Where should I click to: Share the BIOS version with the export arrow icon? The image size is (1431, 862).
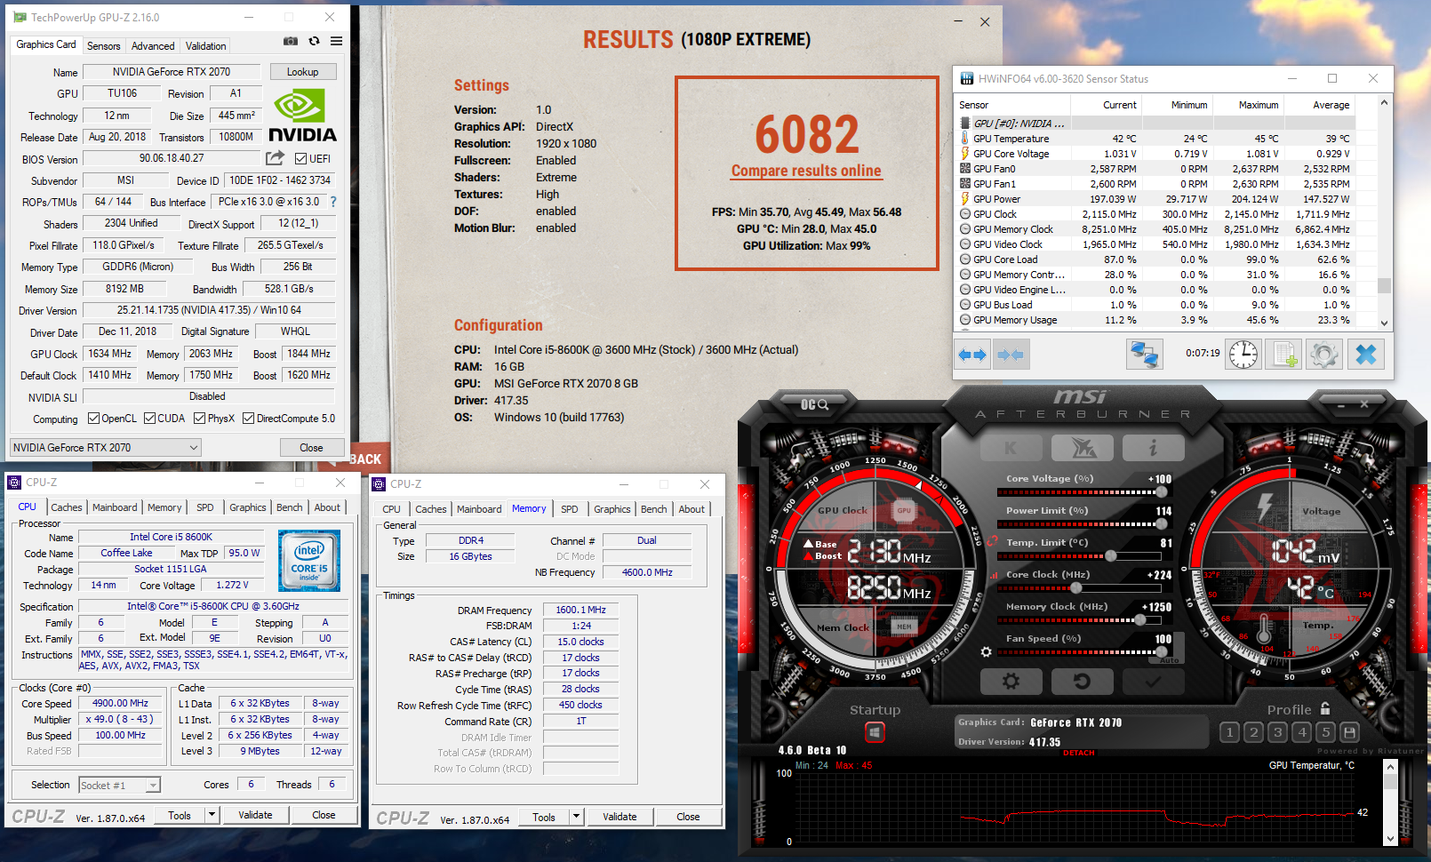coord(276,158)
